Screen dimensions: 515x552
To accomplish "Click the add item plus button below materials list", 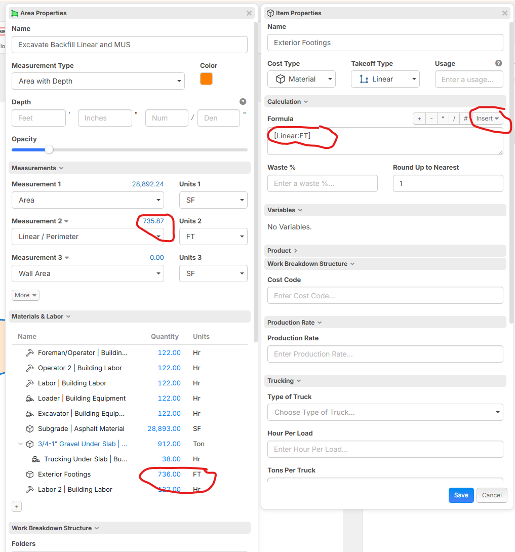I will (x=17, y=506).
